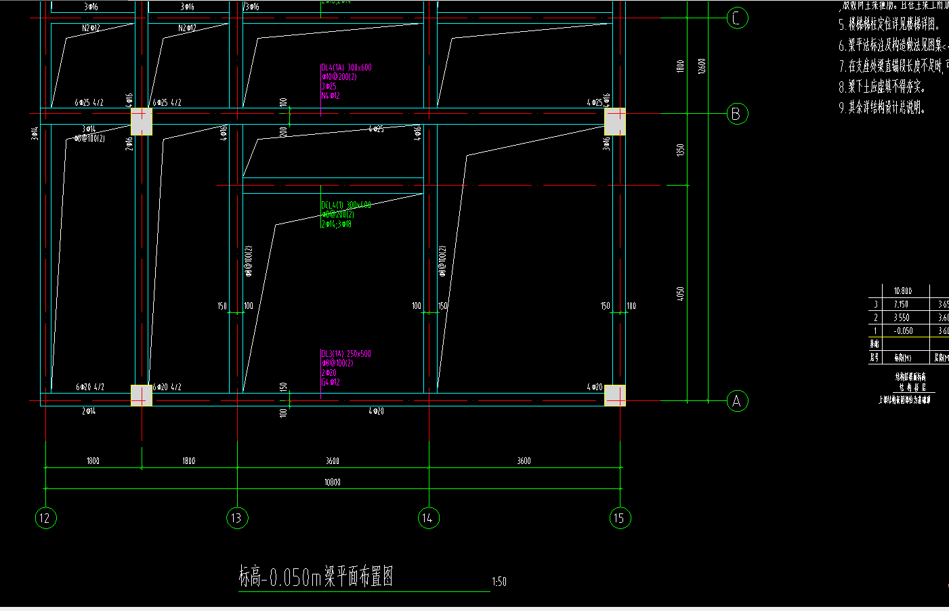The width and height of the screenshot is (949, 611).
Task: Select 6Φ20 4/2 left of axis A column
Action: pos(89,387)
